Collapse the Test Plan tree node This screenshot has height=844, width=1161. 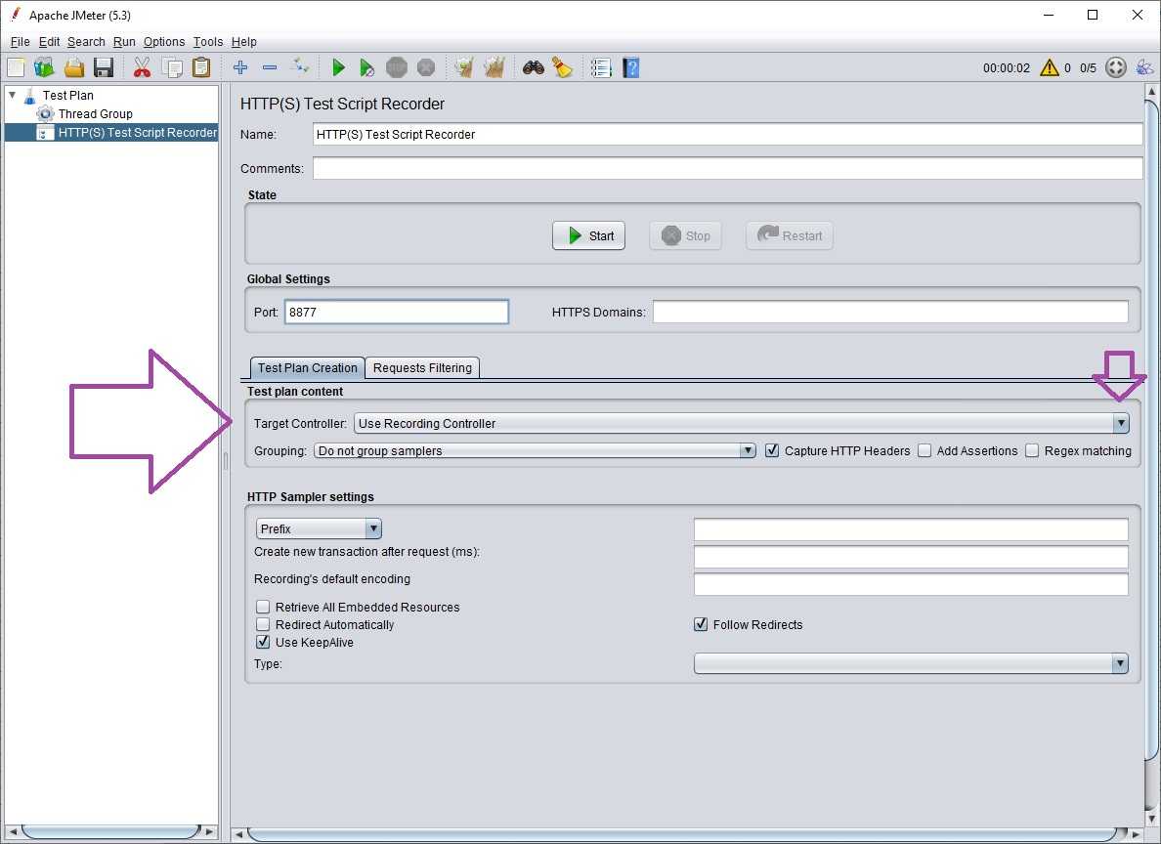click(12, 95)
